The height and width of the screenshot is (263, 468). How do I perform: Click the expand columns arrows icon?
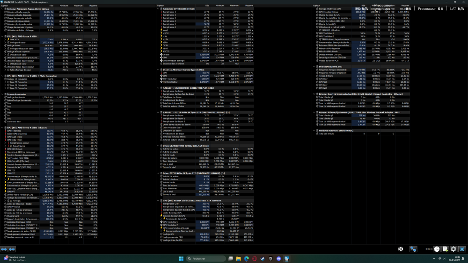[x=4, y=249]
